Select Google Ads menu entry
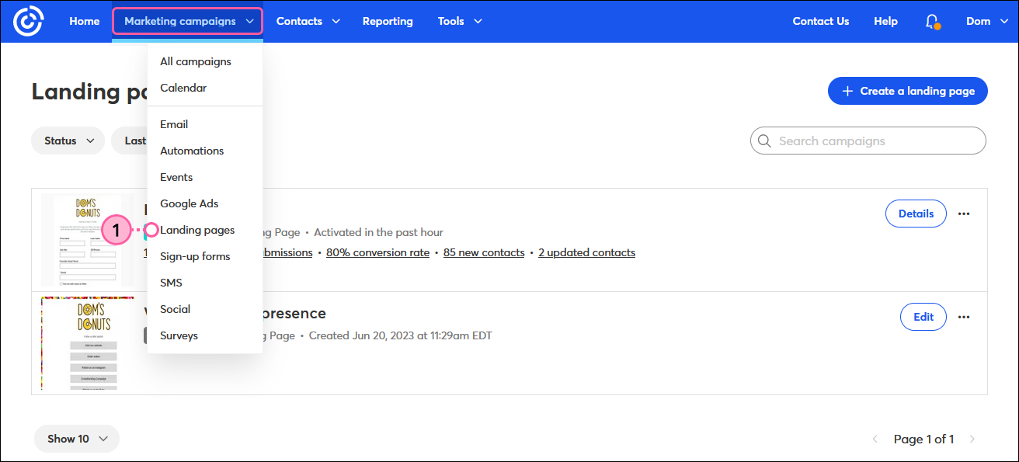Screen dimensions: 1019x462 189,203
